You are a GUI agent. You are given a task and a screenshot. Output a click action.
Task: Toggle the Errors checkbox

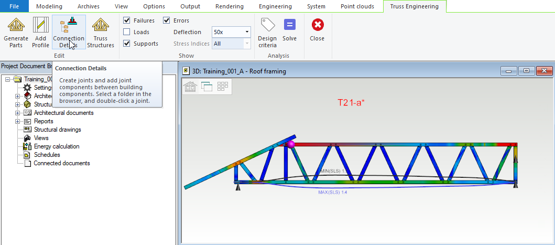click(x=167, y=20)
